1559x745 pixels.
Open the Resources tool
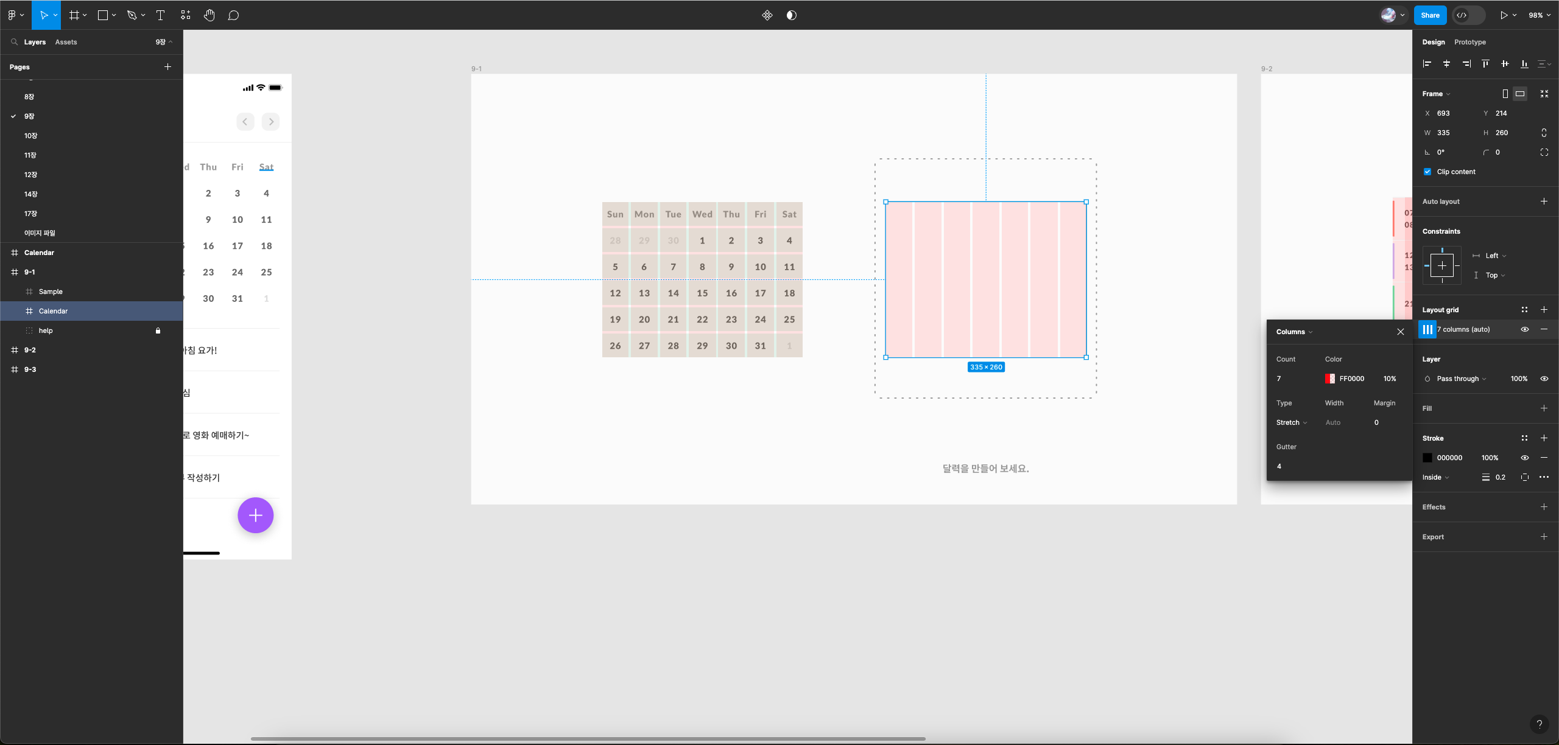[186, 15]
